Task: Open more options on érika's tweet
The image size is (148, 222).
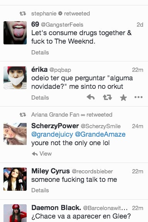Action: (x=138, y=97)
